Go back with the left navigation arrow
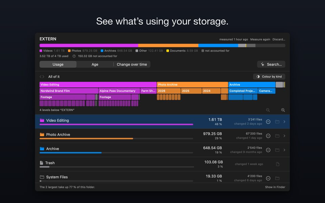This screenshot has width=325, height=203. (x=41, y=77)
